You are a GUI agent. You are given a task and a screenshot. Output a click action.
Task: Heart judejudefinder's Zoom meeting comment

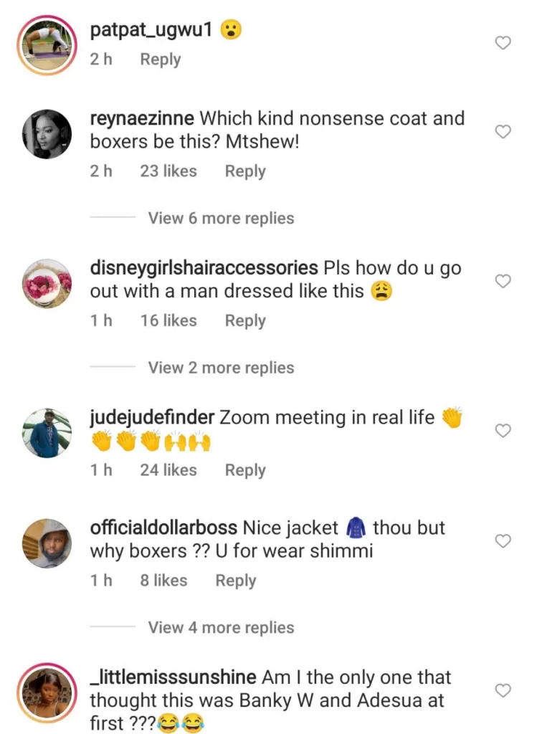[503, 431]
